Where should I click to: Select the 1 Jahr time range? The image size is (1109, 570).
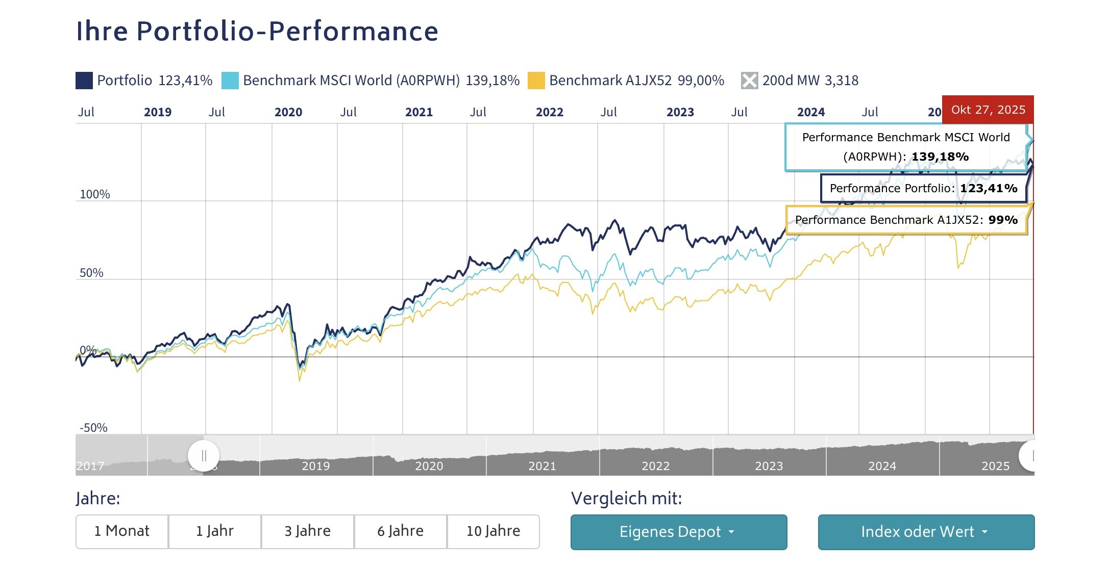coord(215,531)
